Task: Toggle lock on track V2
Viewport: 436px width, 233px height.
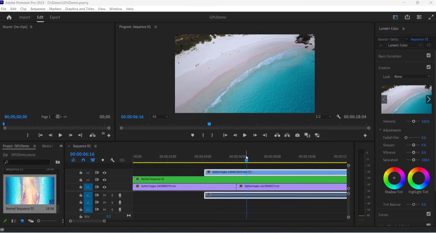Action: tap(81, 180)
